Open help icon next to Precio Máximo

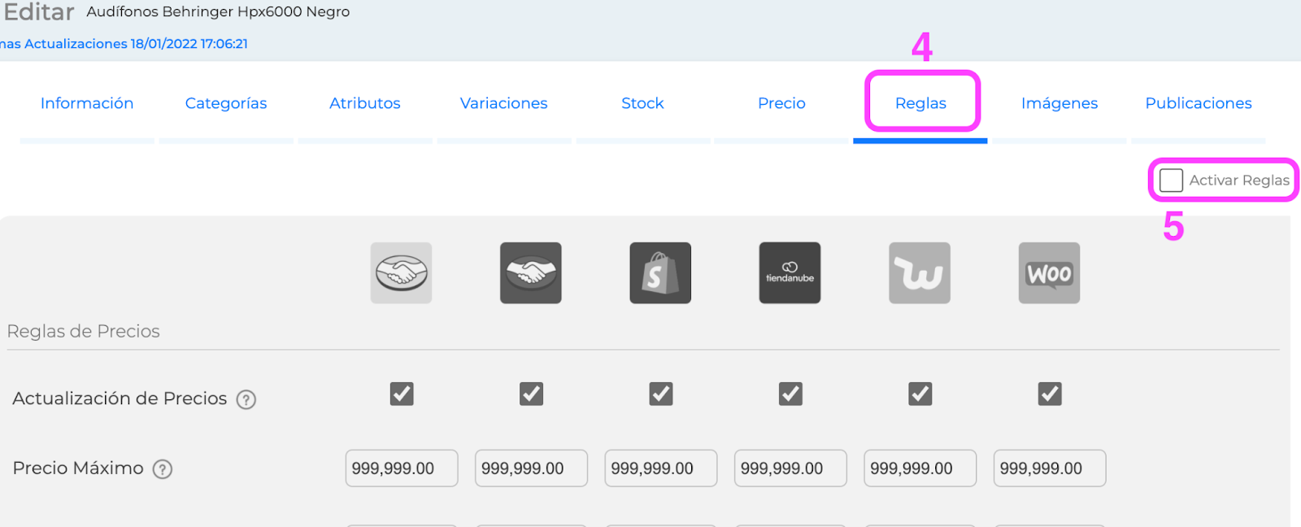point(163,469)
